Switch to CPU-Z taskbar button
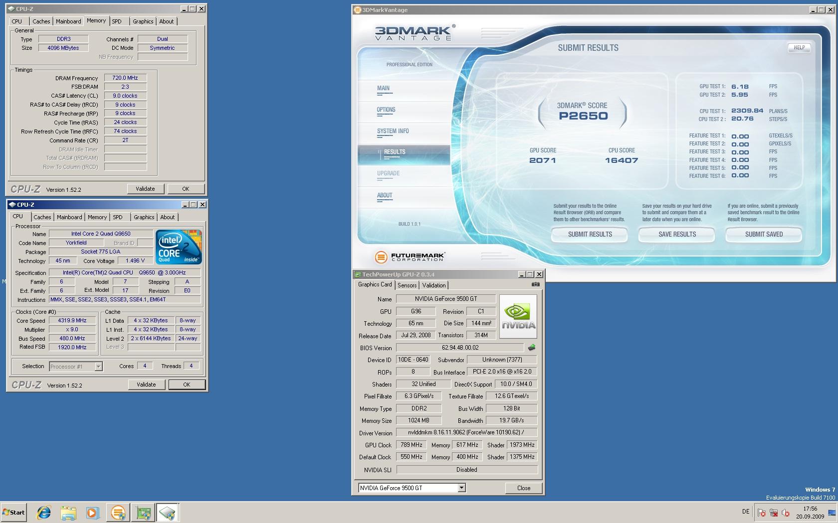The image size is (838, 523). point(168,513)
